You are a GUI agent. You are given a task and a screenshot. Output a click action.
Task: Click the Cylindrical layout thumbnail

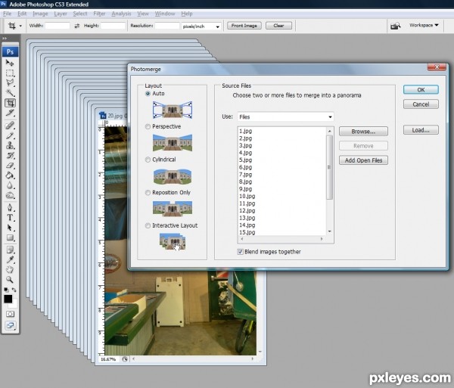173,176
